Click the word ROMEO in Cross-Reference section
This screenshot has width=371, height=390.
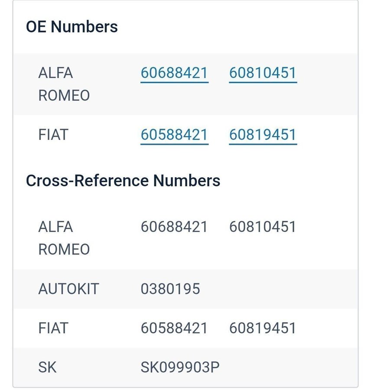point(64,249)
